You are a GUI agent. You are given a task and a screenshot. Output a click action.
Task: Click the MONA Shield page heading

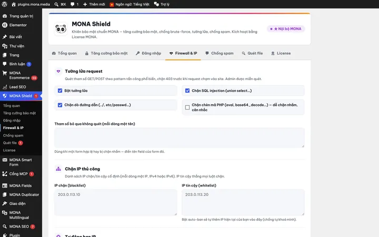91,24
